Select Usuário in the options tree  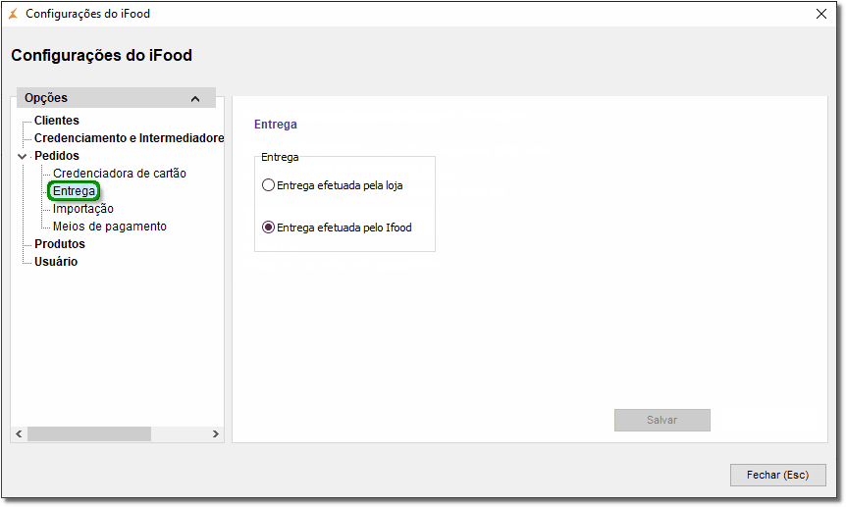56,262
